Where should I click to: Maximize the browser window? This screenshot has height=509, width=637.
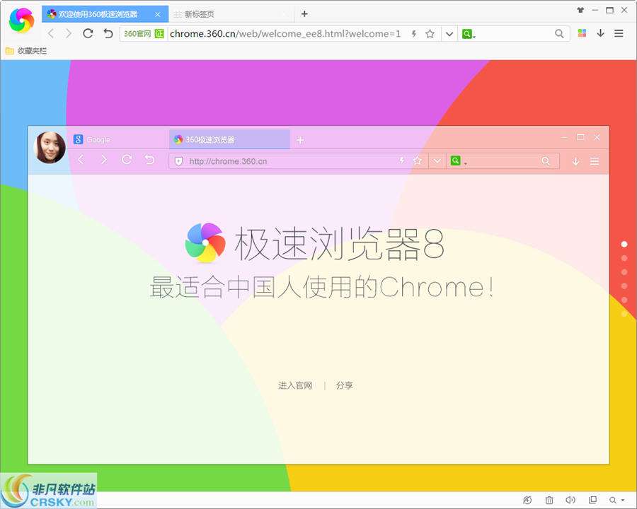click(609, 10)
